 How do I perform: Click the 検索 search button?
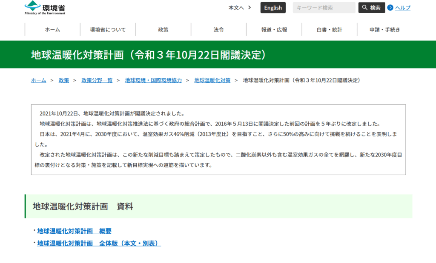pyautogui.click(x=371, y=8)
